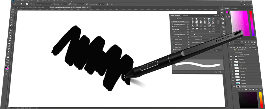
Task: Create new group folder icon in Layers
Action: (x=253, y=89)
